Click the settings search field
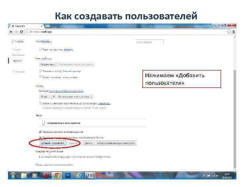Viewport: 250px width, 187px height. 150,42
